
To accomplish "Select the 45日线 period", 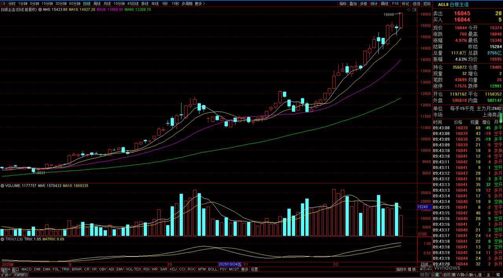I will pyautogui.click(x=133, y=4).
